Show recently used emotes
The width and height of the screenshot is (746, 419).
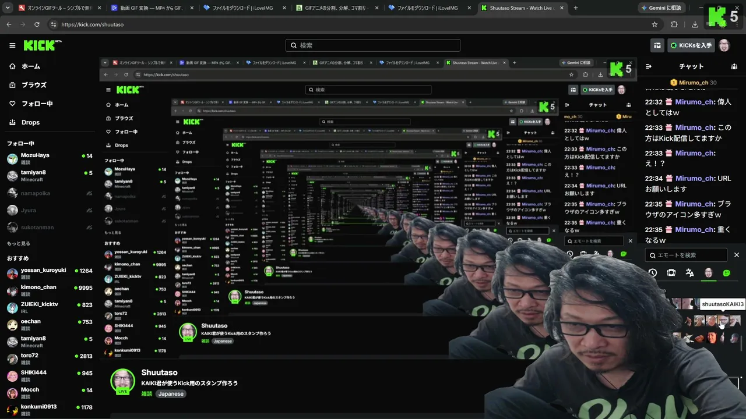[x=653, y=272]
